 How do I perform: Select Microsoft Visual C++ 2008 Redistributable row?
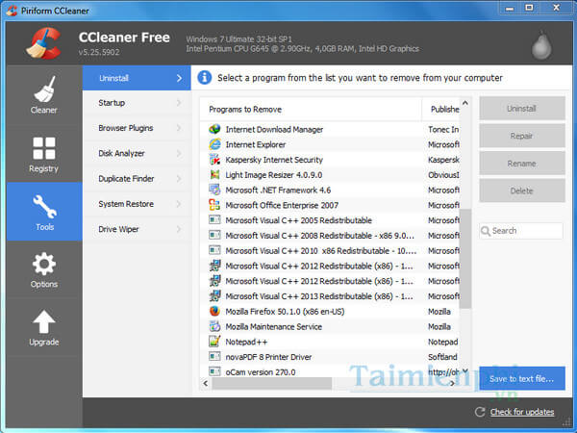tap(330, 236)
